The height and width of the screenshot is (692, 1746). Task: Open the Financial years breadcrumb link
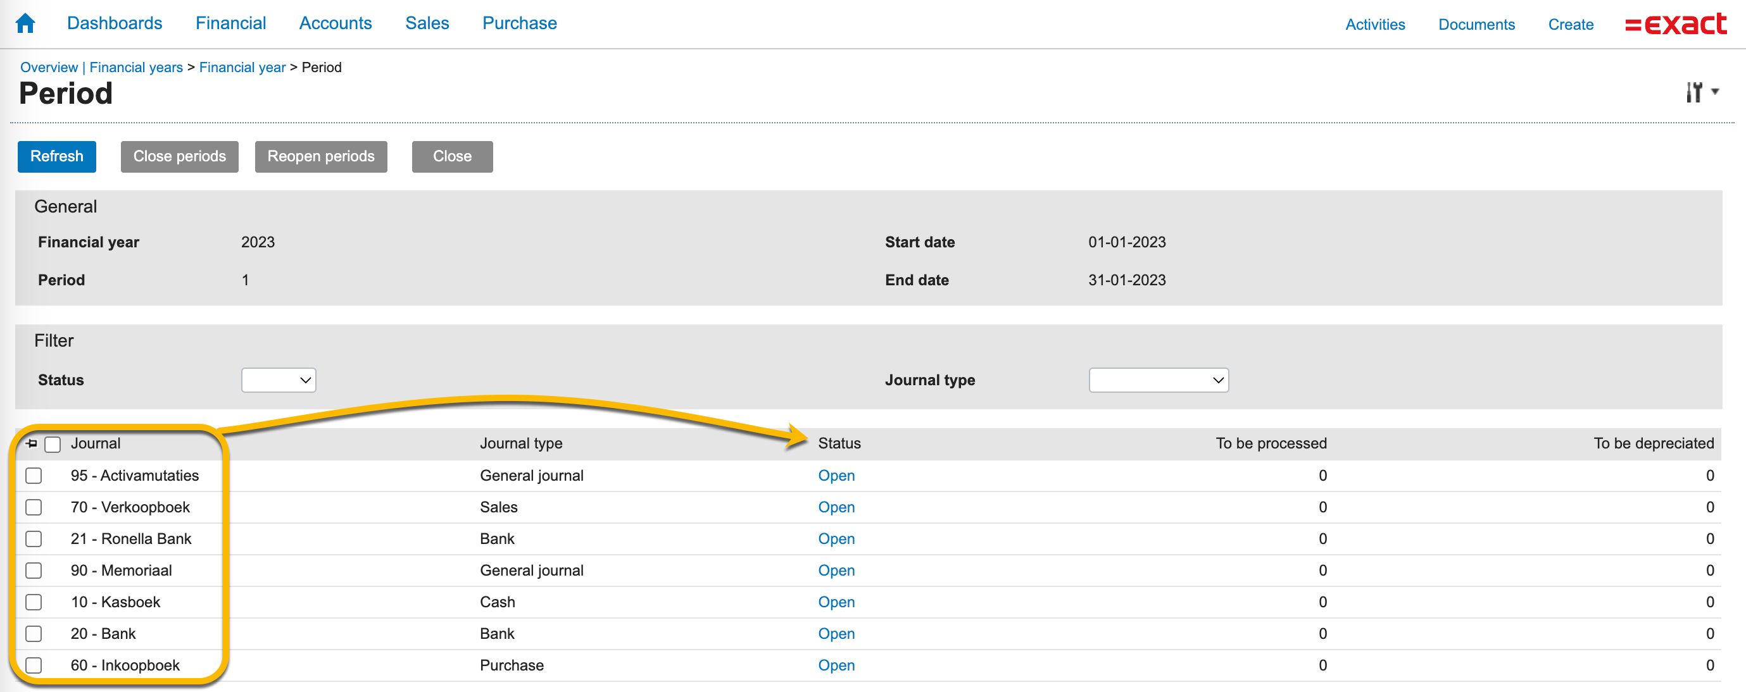[135, 67]
